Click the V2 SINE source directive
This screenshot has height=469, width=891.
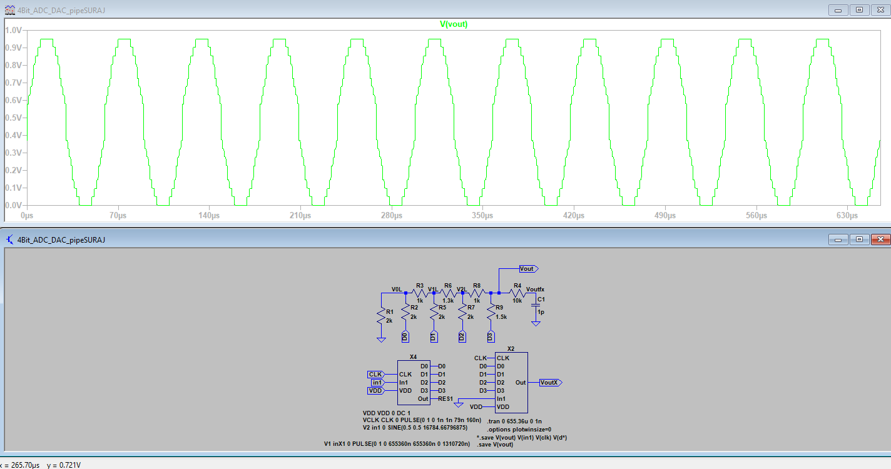click(x=415, y=428)
